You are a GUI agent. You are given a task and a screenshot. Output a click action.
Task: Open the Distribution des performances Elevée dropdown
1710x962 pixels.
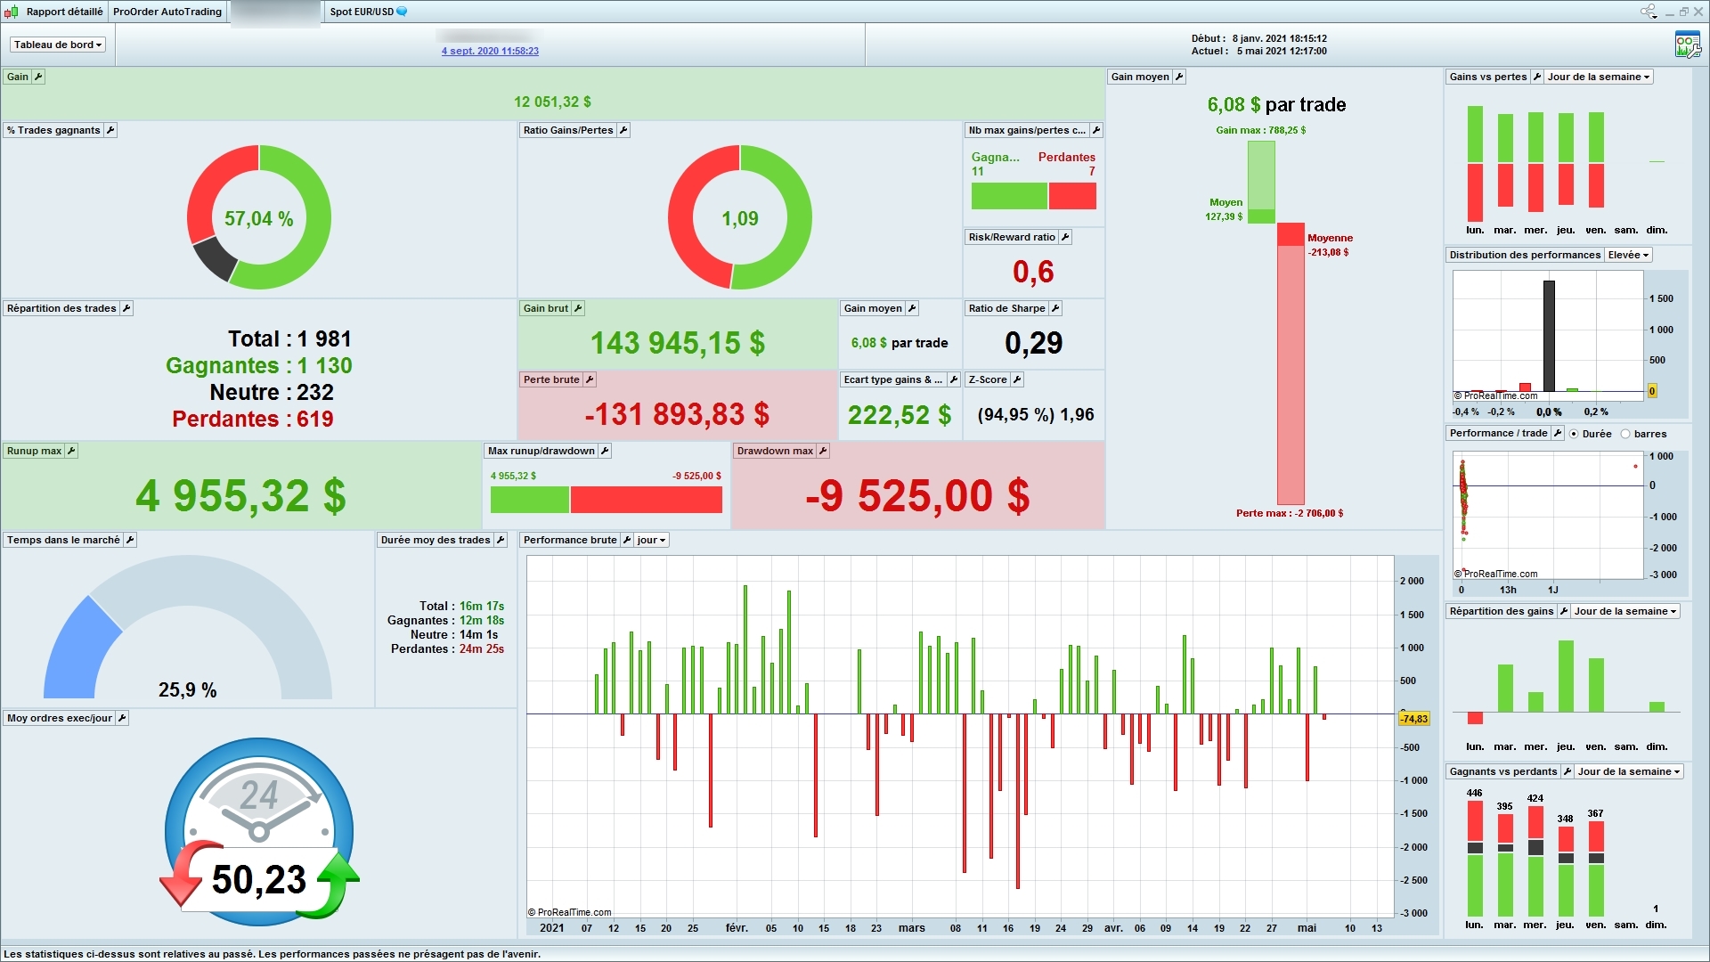tap(1628, 255)
